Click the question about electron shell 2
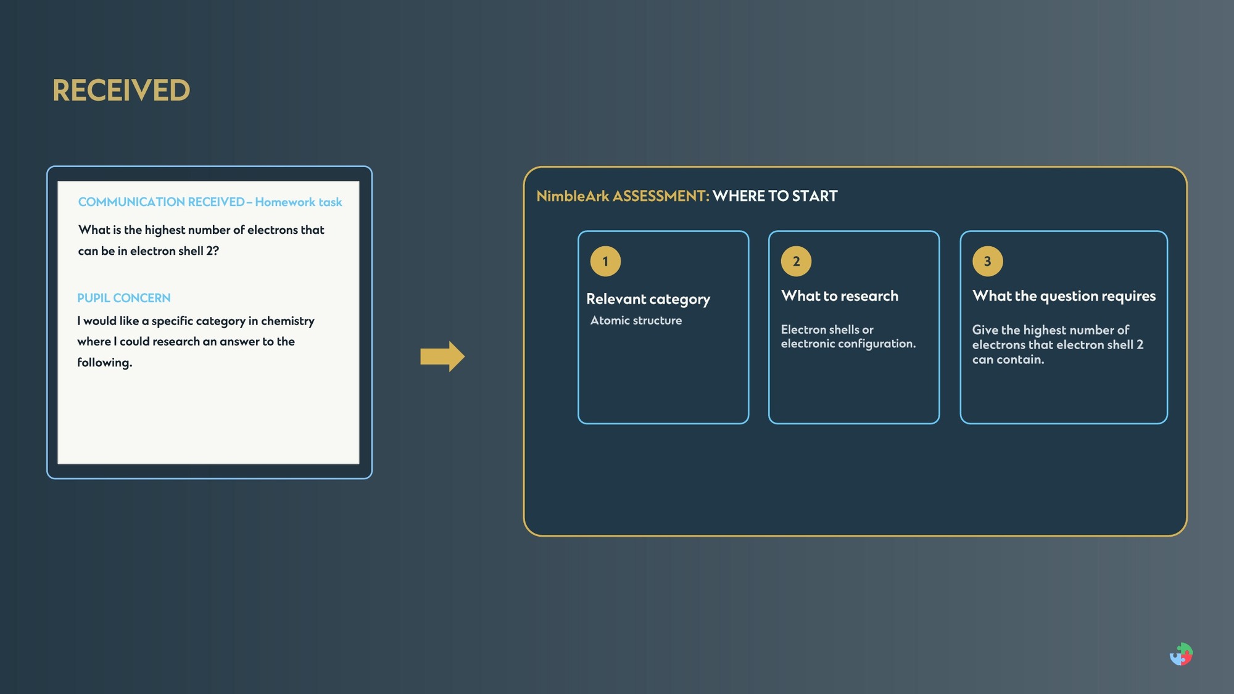This screenshot has width=1234, height=694. [201, 240]
